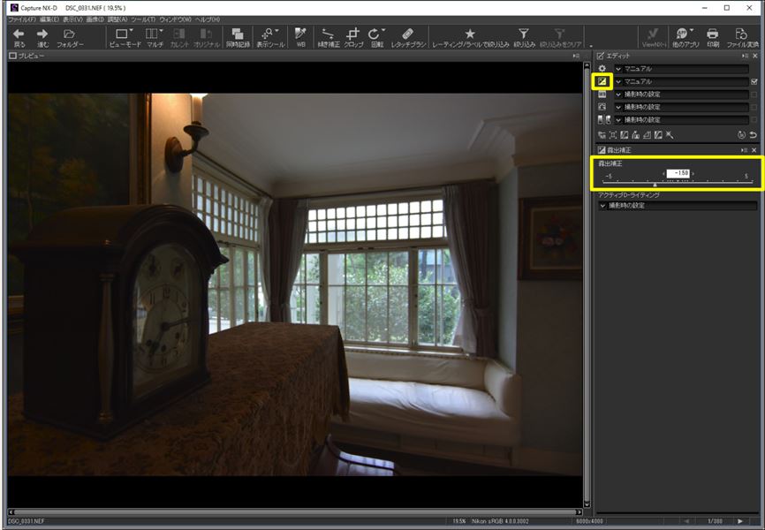Click the circular clock-style icon beside the revert arrow
Viewport: 765px width, 530px height.
coord(741,135)
